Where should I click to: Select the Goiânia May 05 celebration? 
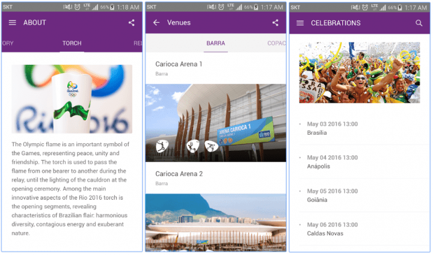coord(360,195)
